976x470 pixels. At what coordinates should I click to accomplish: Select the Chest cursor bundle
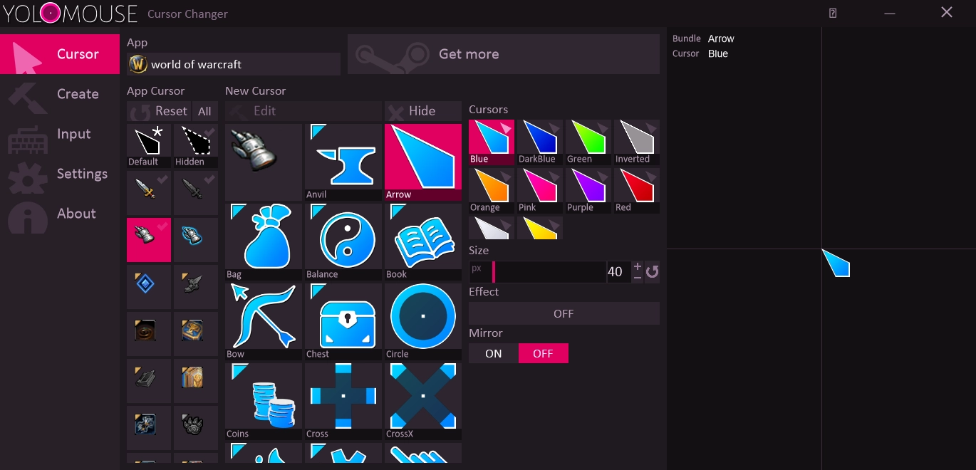click(343, 321)
